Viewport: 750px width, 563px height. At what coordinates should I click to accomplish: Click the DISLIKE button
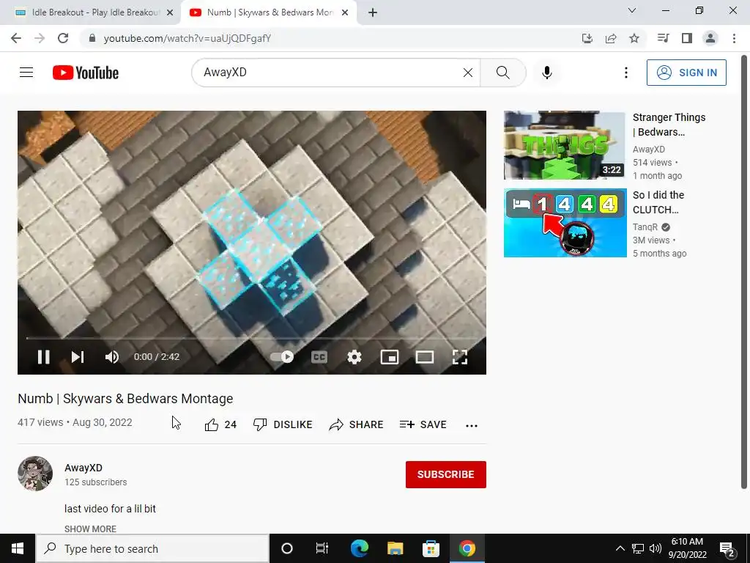pos(283,424)
